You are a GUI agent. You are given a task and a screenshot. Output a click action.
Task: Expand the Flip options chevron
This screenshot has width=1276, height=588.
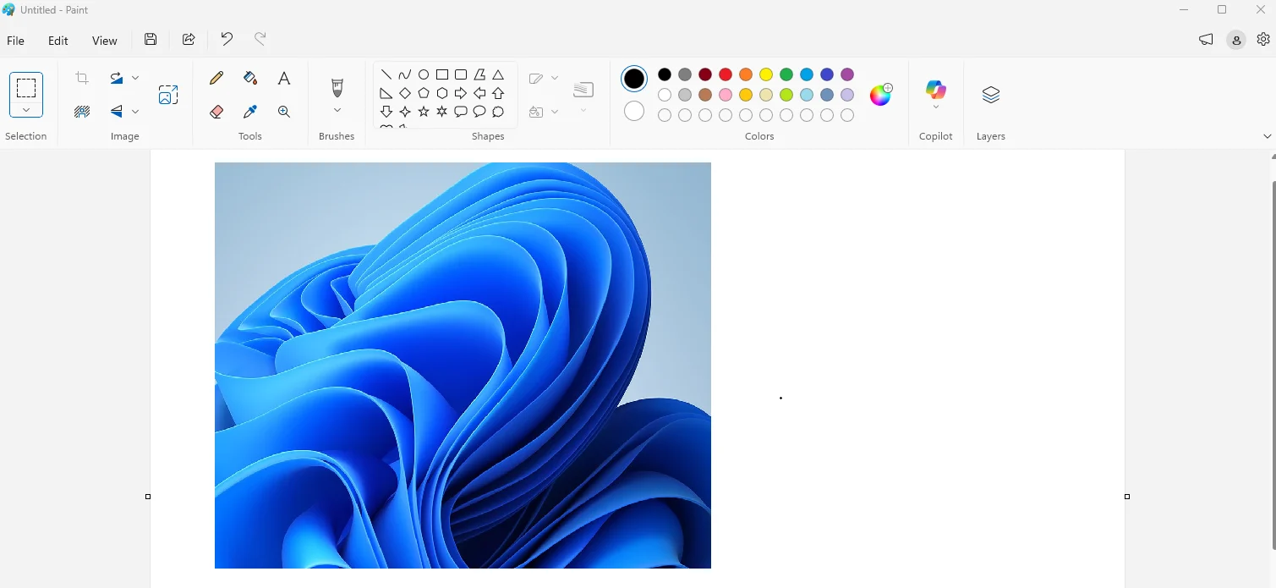135,112
